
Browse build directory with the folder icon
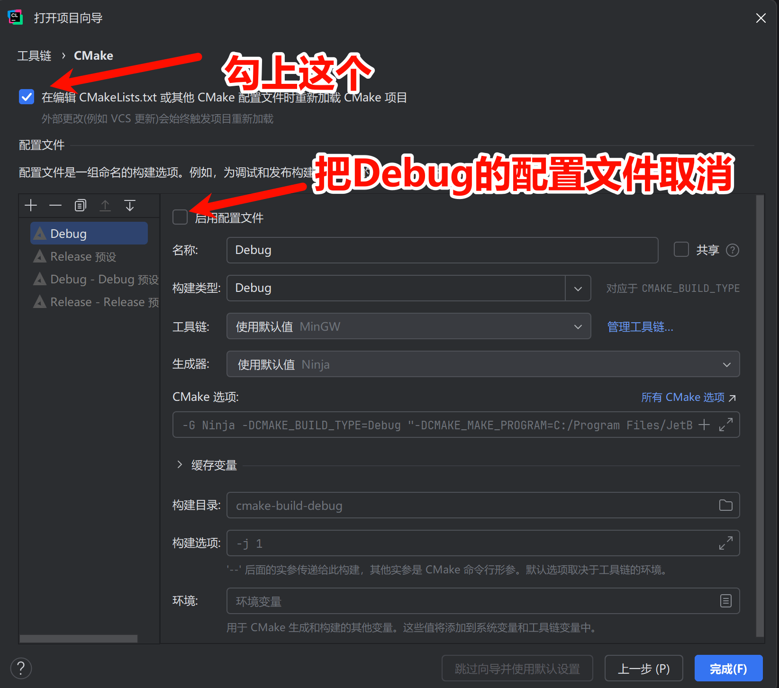point(725,505)
